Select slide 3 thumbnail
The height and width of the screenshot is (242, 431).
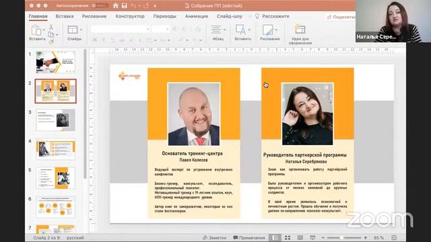coord(55,120)
